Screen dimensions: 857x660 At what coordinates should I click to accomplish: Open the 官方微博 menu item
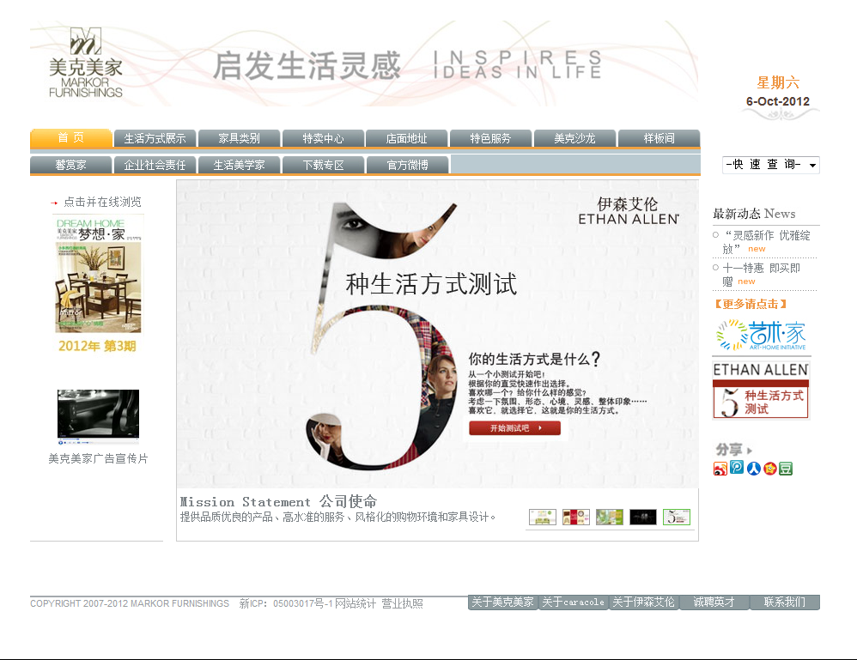[407, 165]
